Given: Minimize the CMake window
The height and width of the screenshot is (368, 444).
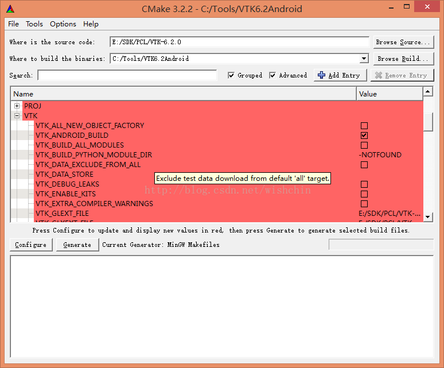Looking at the screenshot, I should [x=391, y=7].
